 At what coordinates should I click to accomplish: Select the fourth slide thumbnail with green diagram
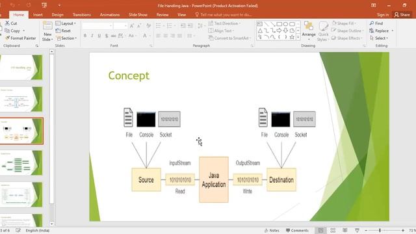[21, 162]
